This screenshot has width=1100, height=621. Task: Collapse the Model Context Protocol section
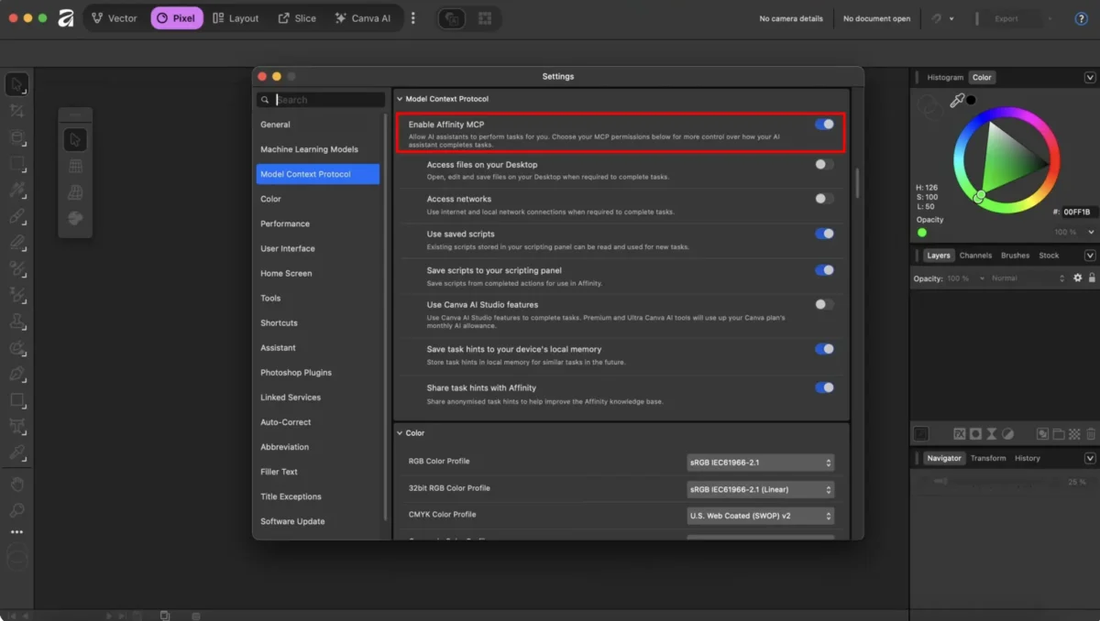pyautogui.click(x=400, y=99)
